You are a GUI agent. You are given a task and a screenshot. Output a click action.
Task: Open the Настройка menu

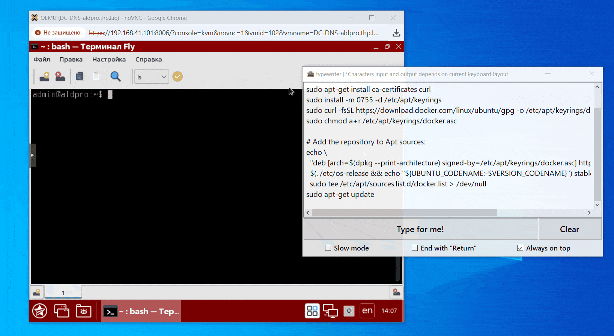(x=109, y=59)
